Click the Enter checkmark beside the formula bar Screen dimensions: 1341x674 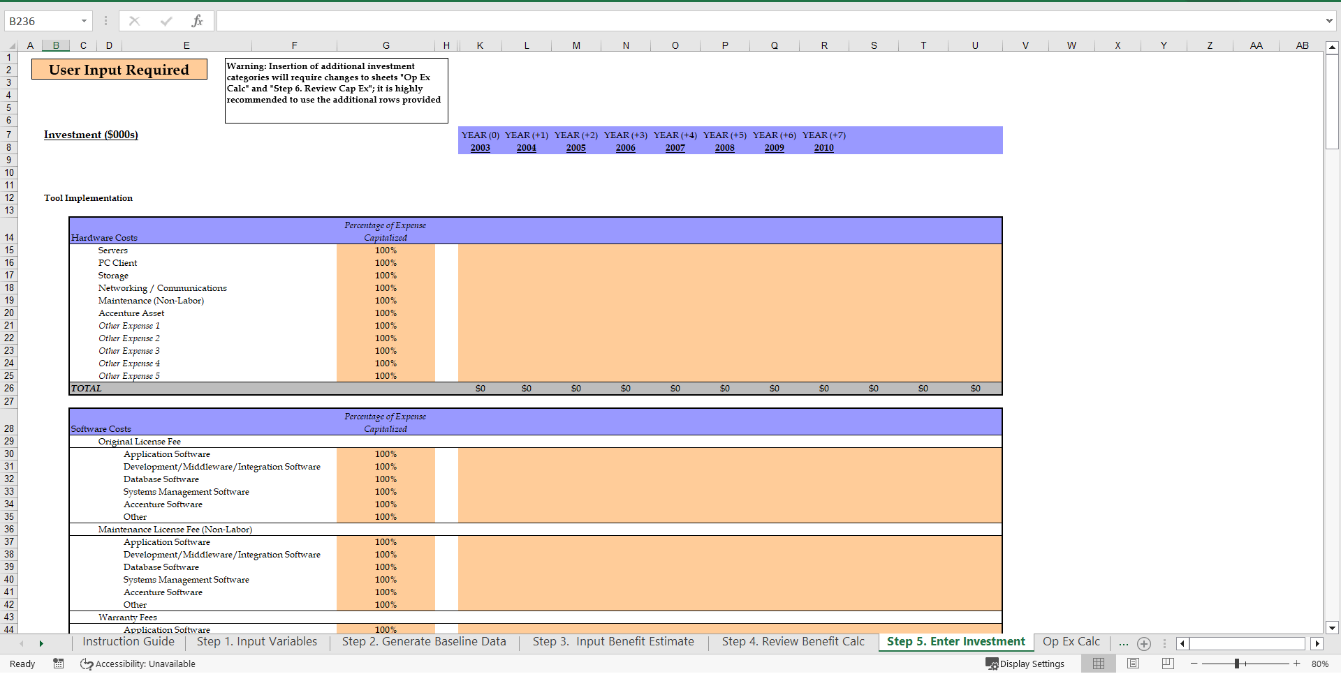166,20
